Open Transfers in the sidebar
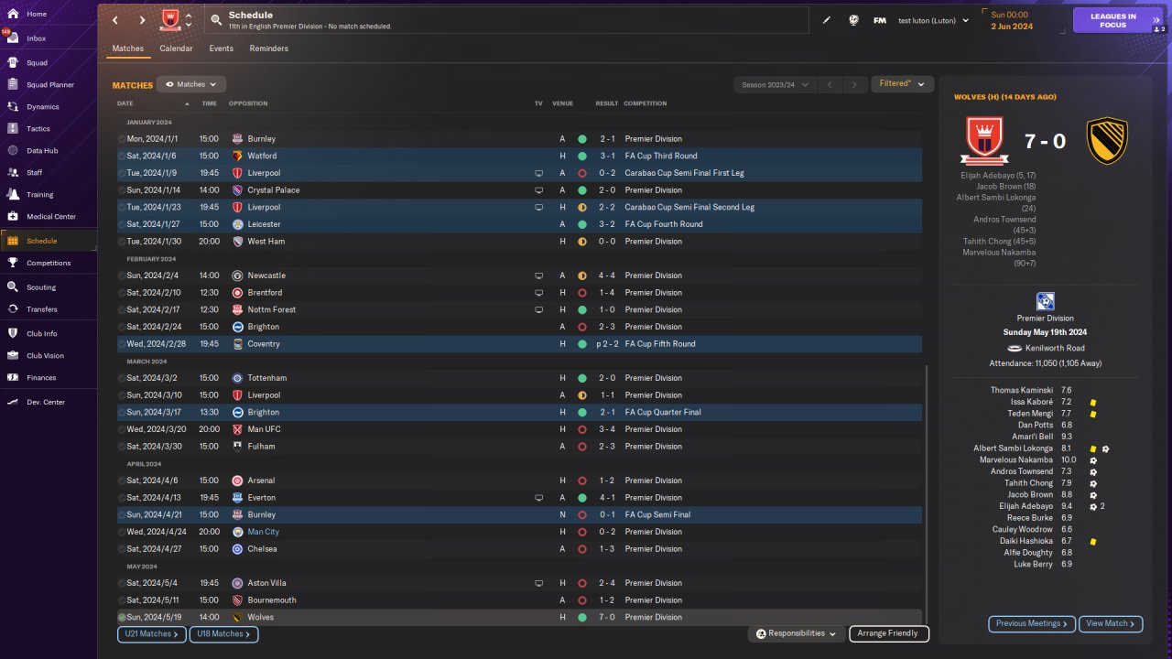 49,309
